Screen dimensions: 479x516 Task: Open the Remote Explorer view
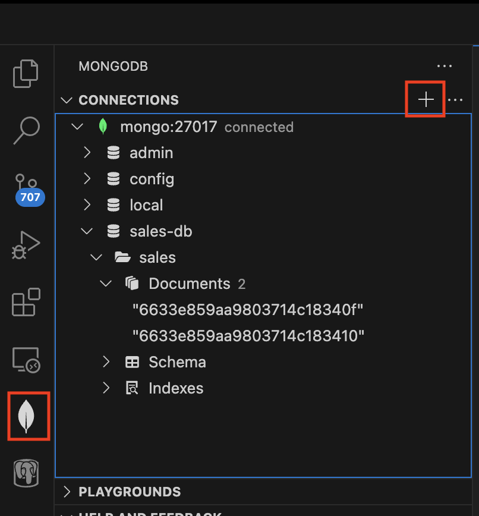pyautogui.click(x=26, y=360)
